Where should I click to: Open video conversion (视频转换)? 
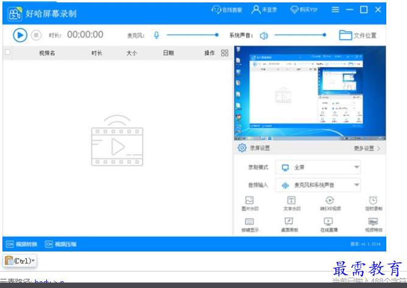click(21, 244)
